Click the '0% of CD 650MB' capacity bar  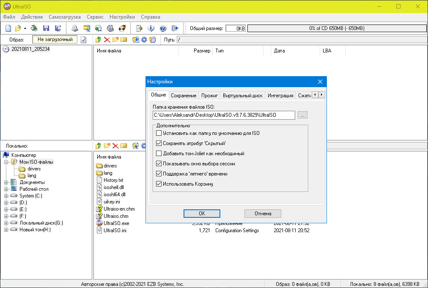pyautogui.click(x=337, y=28)
